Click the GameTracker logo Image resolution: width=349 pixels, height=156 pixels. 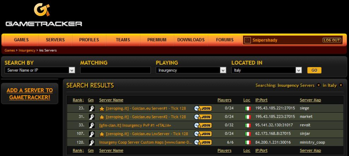[43, 15]
